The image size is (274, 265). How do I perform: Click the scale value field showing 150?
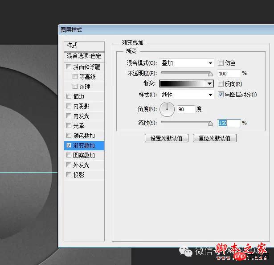[x=229, y=123]
